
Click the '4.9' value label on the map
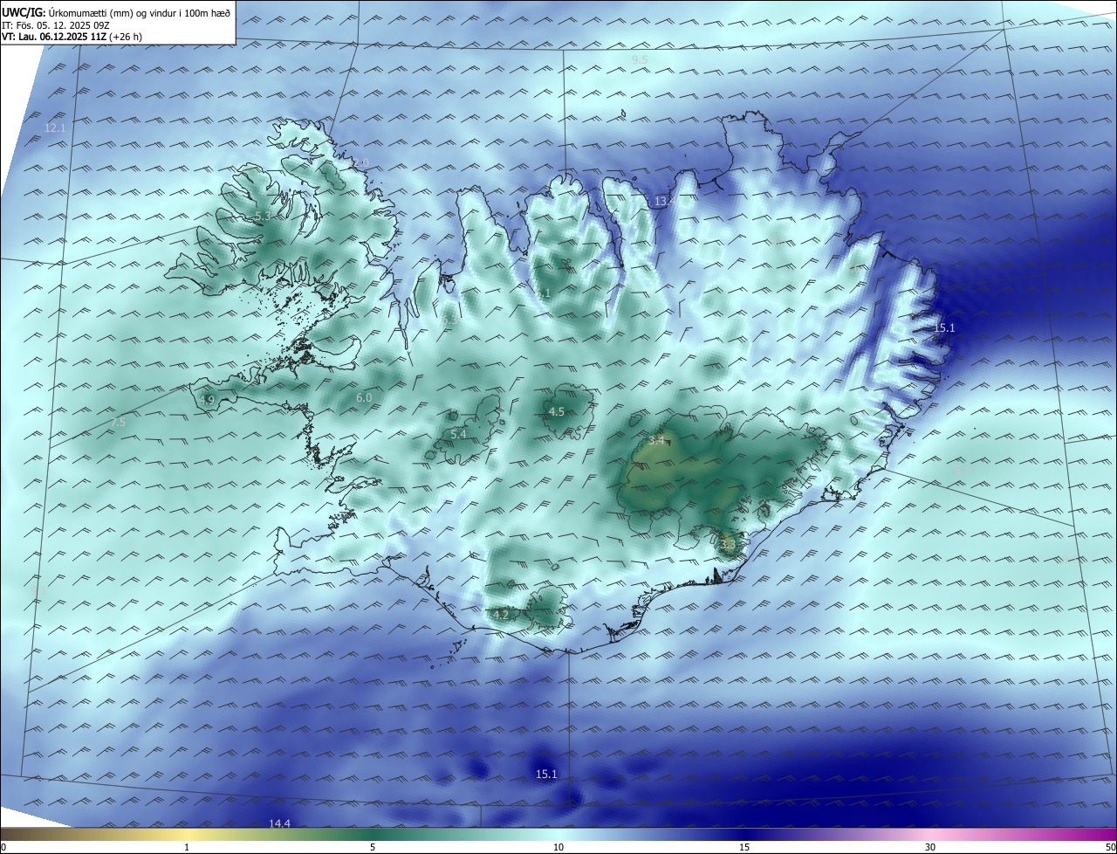pyautogui.click(x=207, y=400)
